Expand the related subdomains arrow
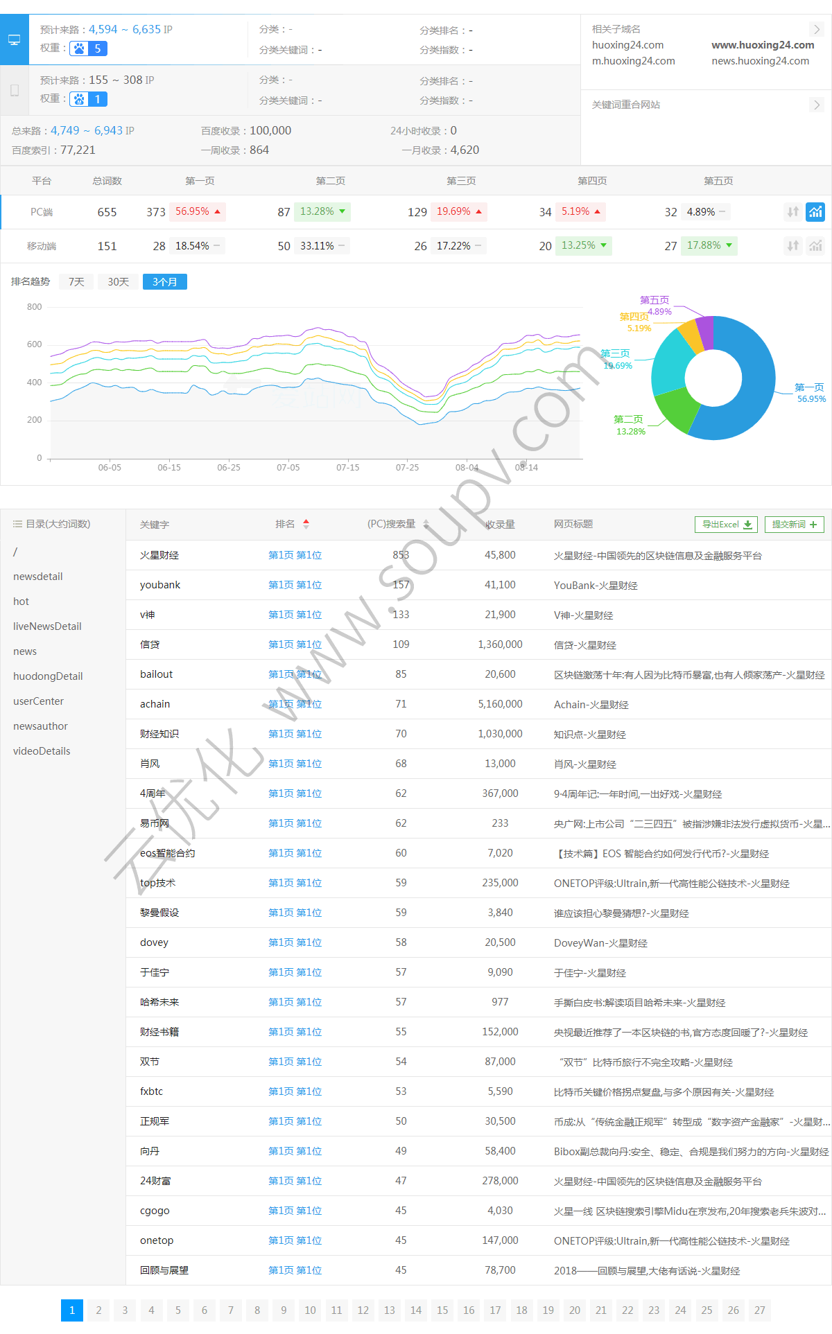Image resolution: width=832 pixels, height=1334 pixels. (x=816, y=29)
